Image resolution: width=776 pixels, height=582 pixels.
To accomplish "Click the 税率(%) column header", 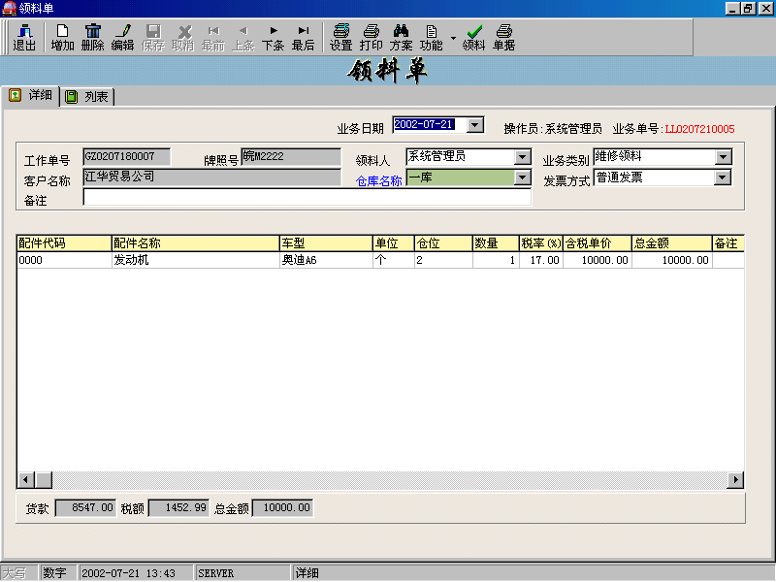I will [x=541, y=243].
